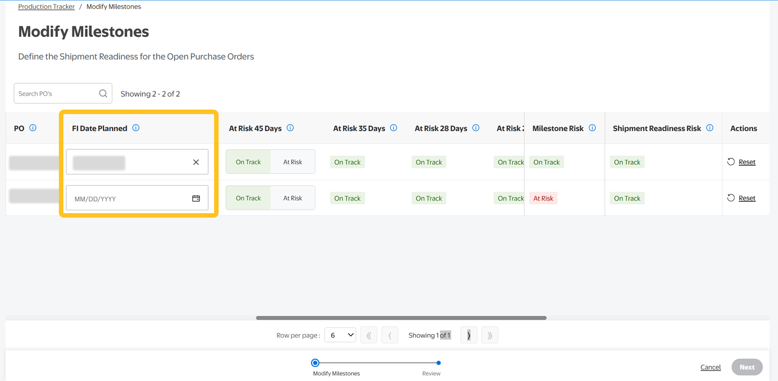Click first row's At Risk 28 Days badge
The image size is (778, 381).
pos(429,162)
